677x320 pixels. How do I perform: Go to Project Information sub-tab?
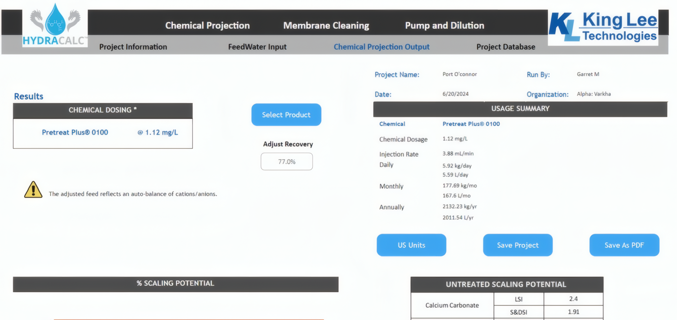pos(133,47)
